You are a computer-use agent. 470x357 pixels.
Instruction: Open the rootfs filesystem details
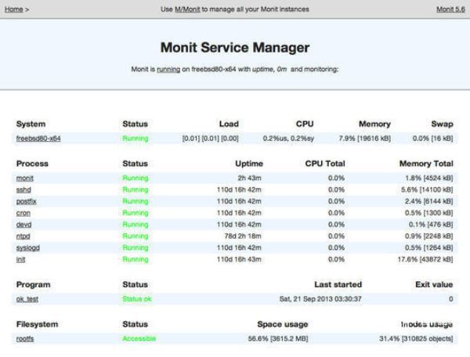(x=26, y=339)
